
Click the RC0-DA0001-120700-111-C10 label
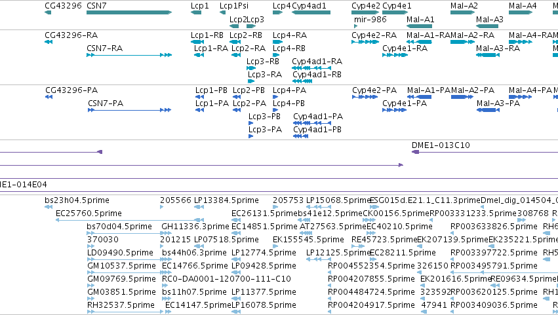point(226,279)
